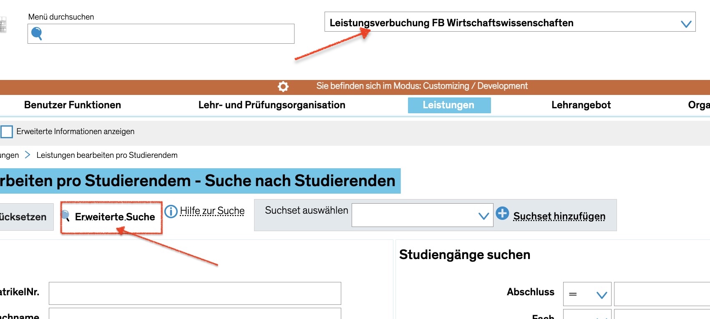Click the magnifier icon in Erweiterte Suche

(65, 215)
